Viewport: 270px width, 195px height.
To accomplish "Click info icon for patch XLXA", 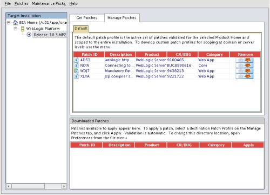I will [77, 76].
